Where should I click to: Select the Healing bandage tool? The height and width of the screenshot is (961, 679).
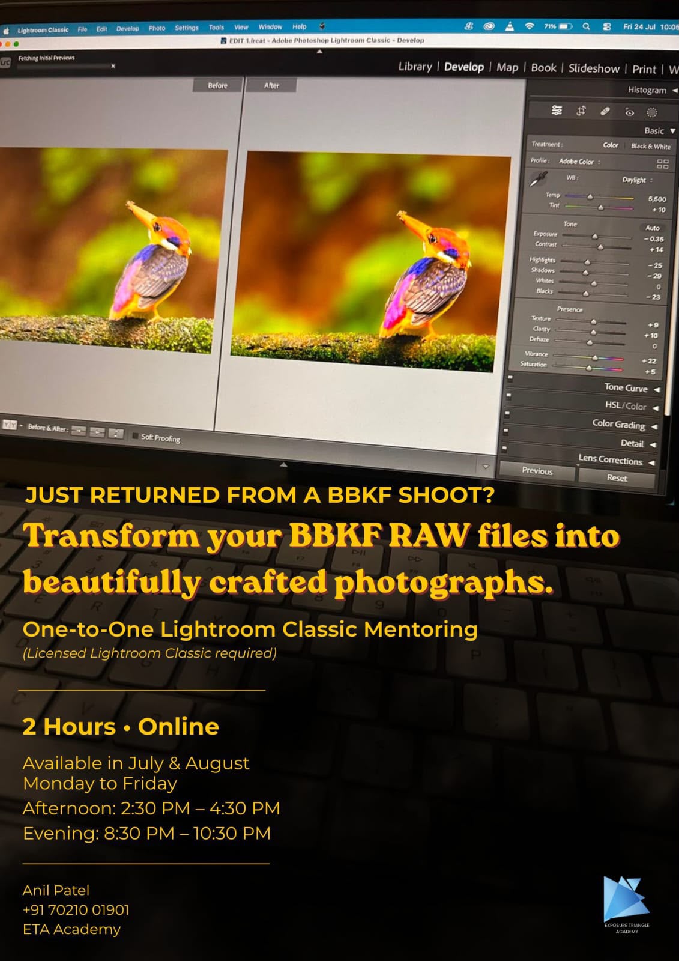(x=605, y=111)
